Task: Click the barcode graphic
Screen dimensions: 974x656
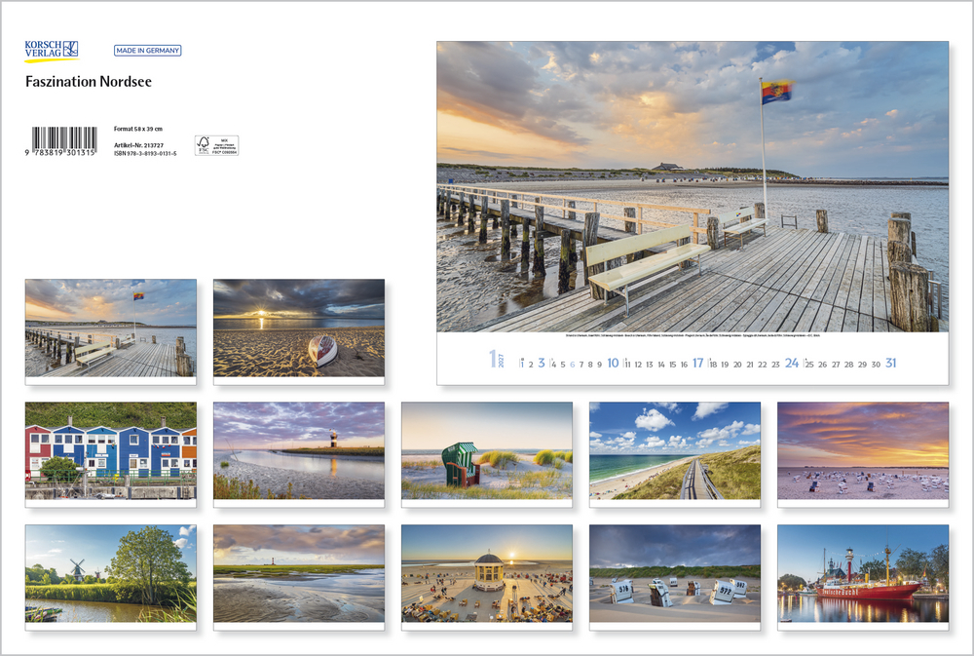Action: 64,141
